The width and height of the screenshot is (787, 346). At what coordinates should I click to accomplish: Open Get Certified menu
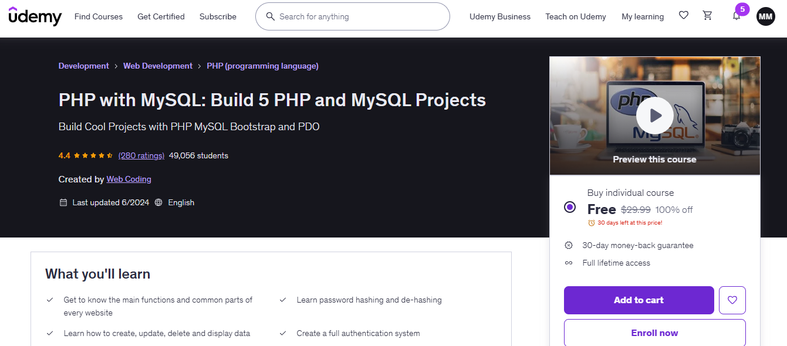(x=161, y=16)
